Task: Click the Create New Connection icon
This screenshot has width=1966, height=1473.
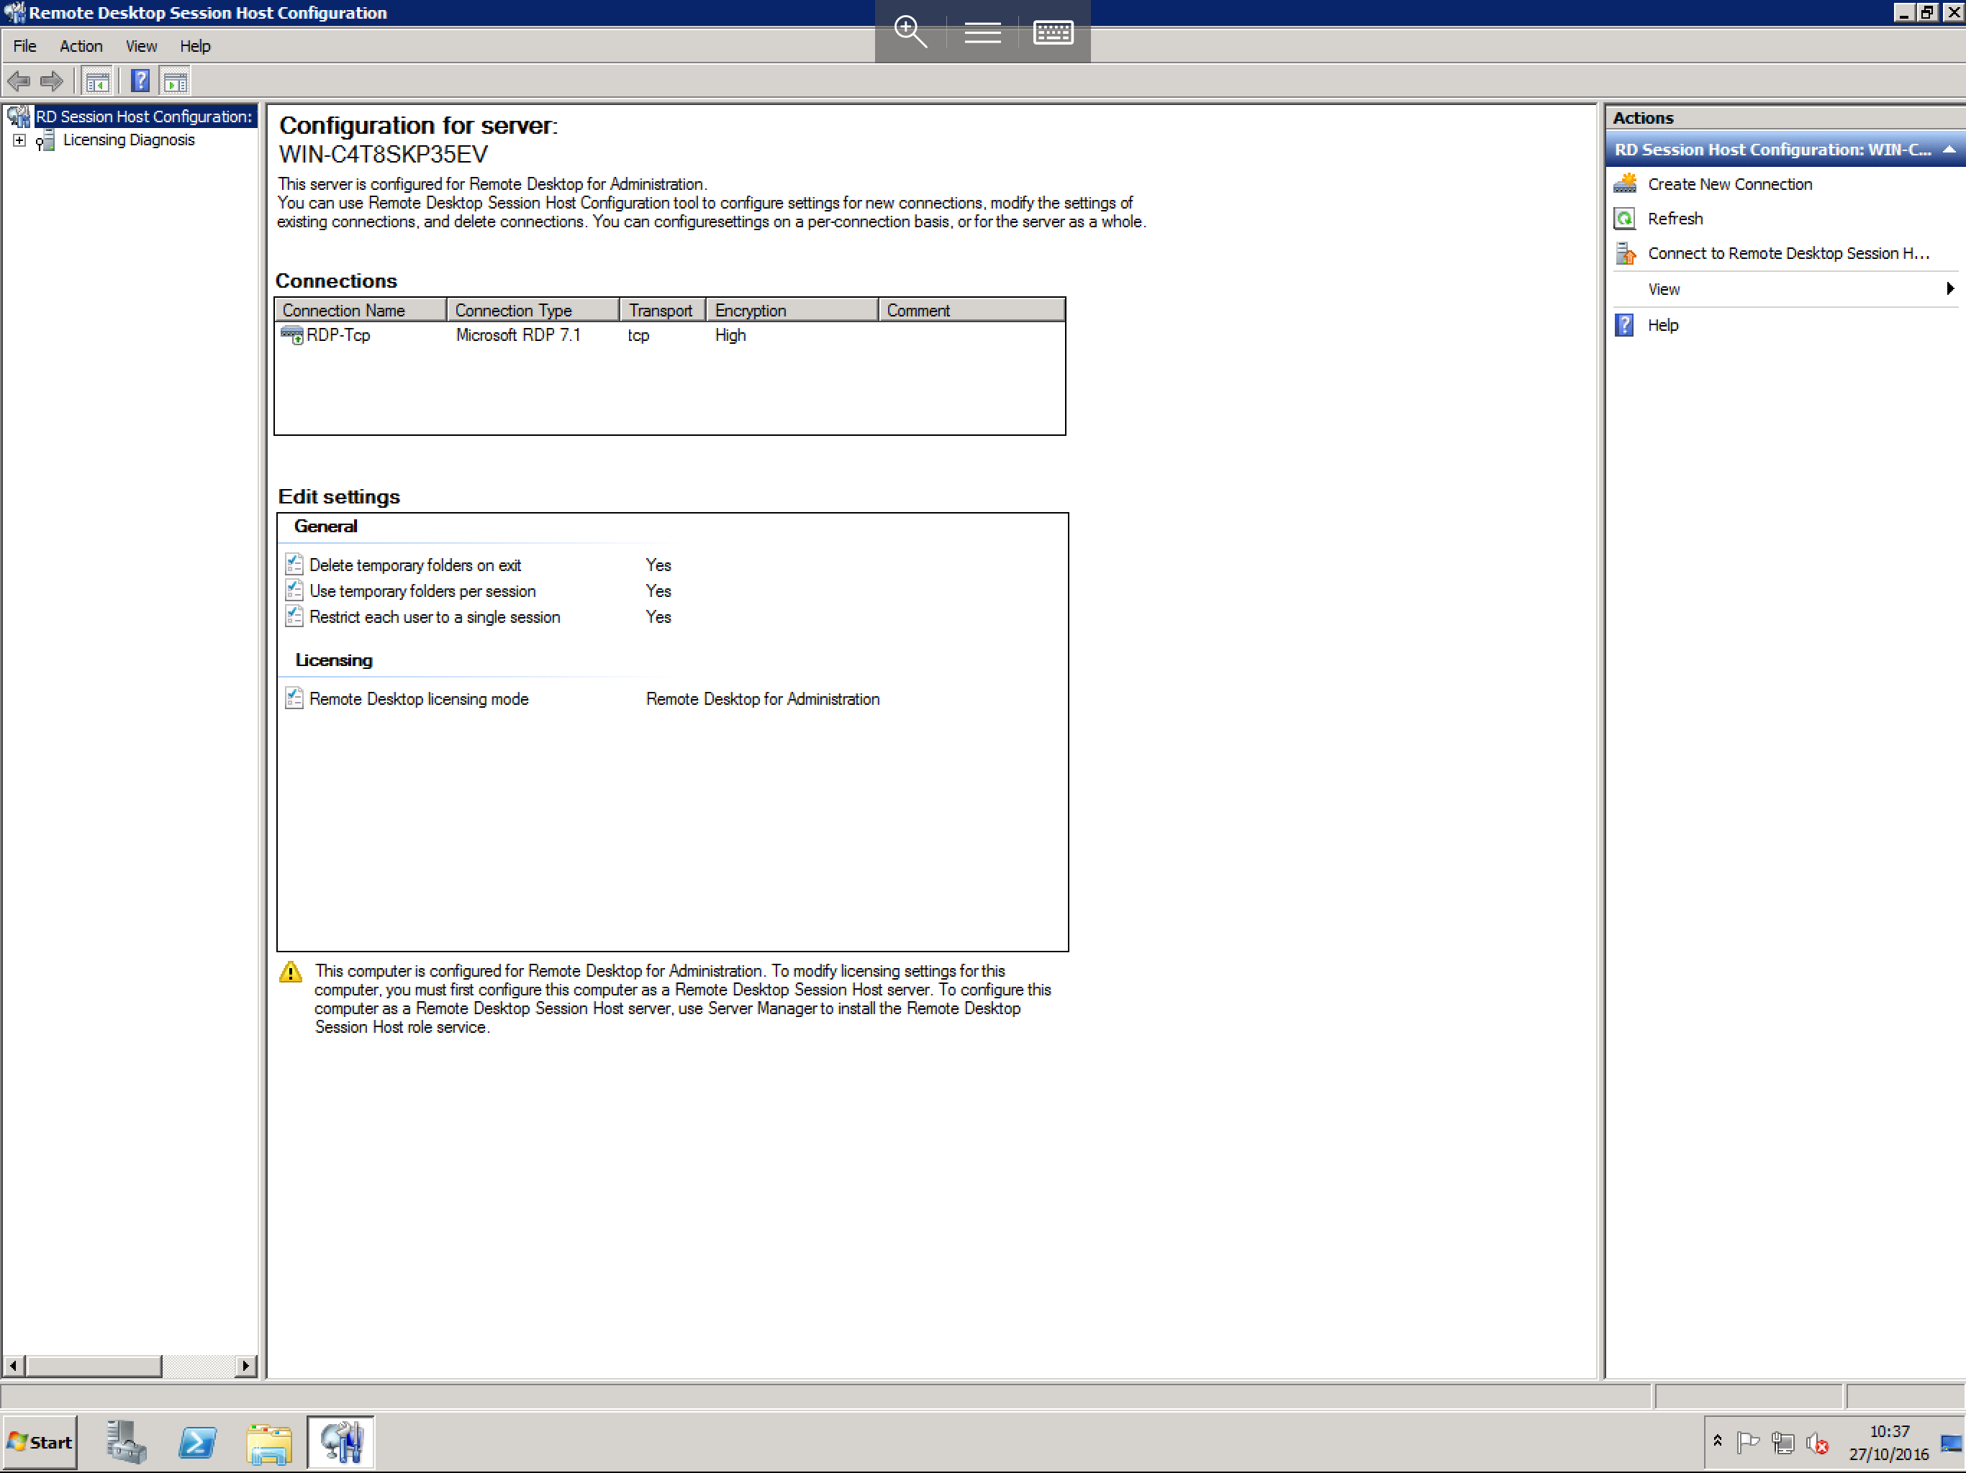Action: (x=1625, y=183)
